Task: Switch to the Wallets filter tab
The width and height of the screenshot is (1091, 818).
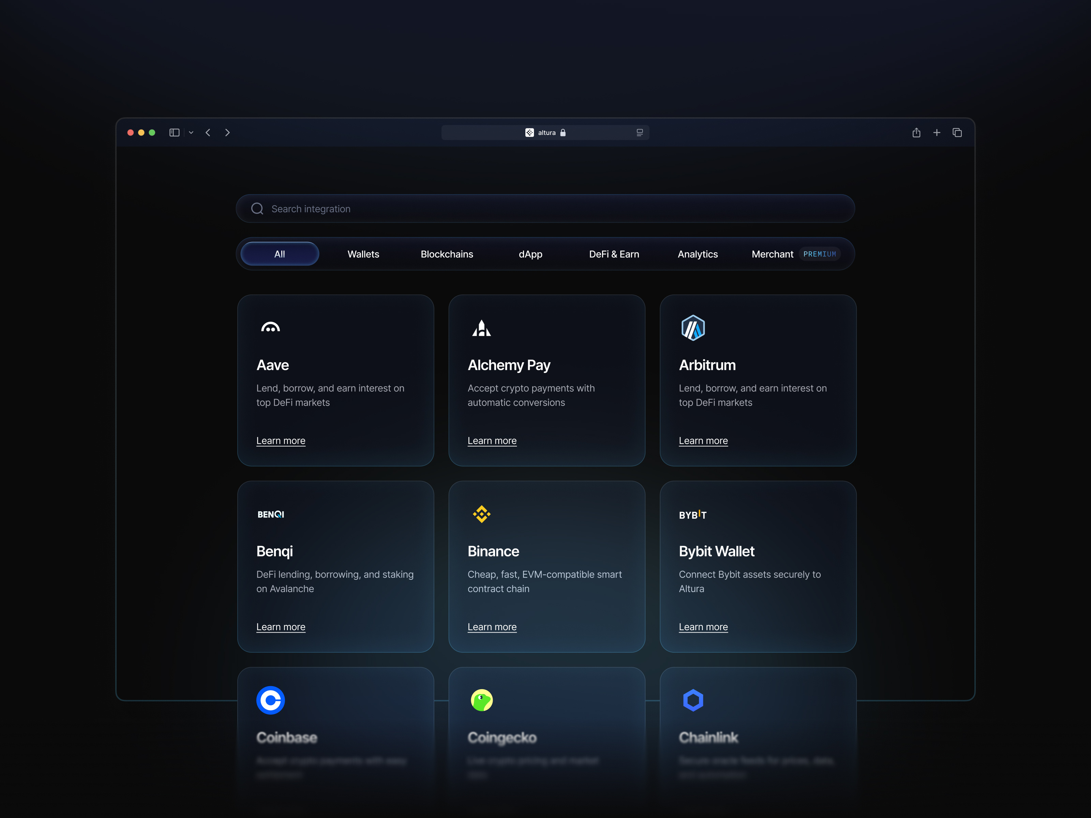Action: [363, 254]
